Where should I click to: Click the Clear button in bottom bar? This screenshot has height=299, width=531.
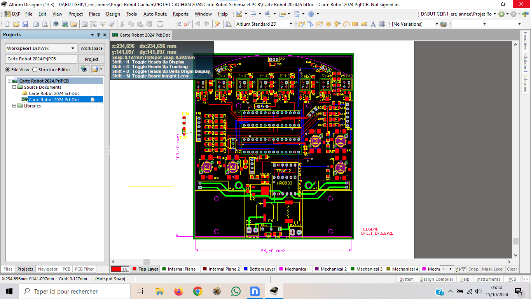tap(512, 269)
